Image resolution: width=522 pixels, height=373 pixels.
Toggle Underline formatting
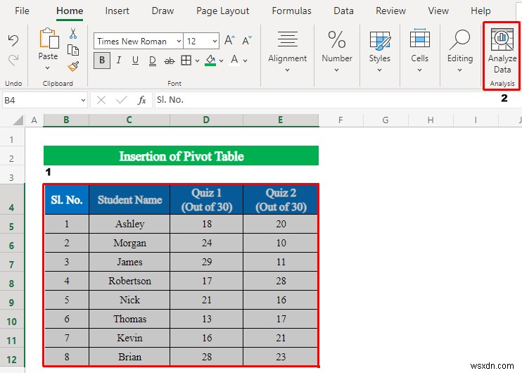point(135,61)
